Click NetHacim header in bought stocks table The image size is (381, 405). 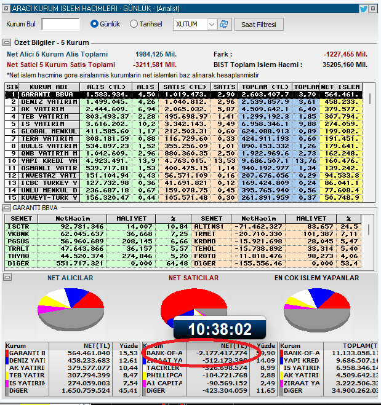click(x=73, y=219)
